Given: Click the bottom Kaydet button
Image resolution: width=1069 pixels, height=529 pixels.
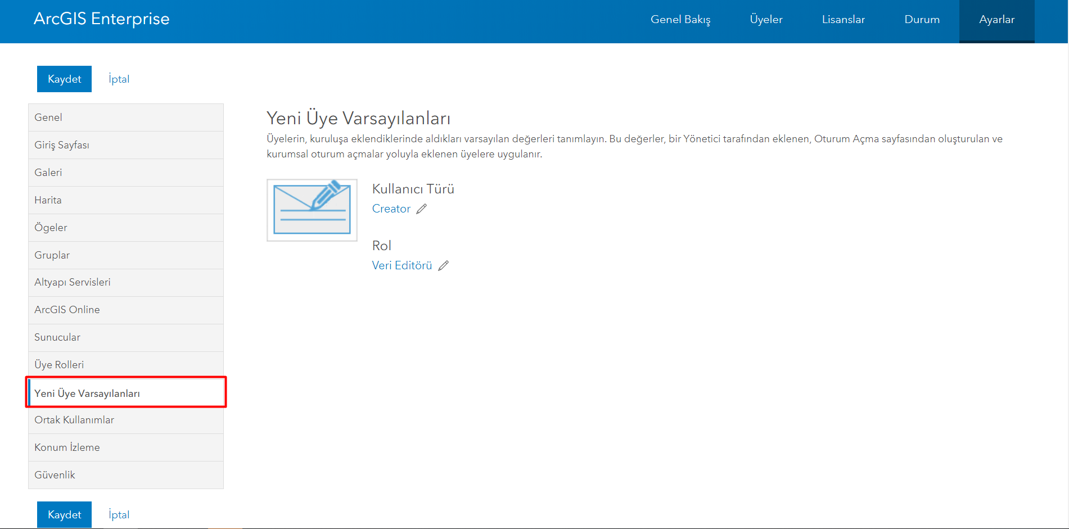Looking at the screenshot, I should click(x=64, y=514).
